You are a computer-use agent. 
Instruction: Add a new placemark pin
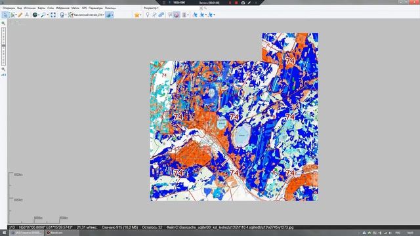click(x=148, y=15)
